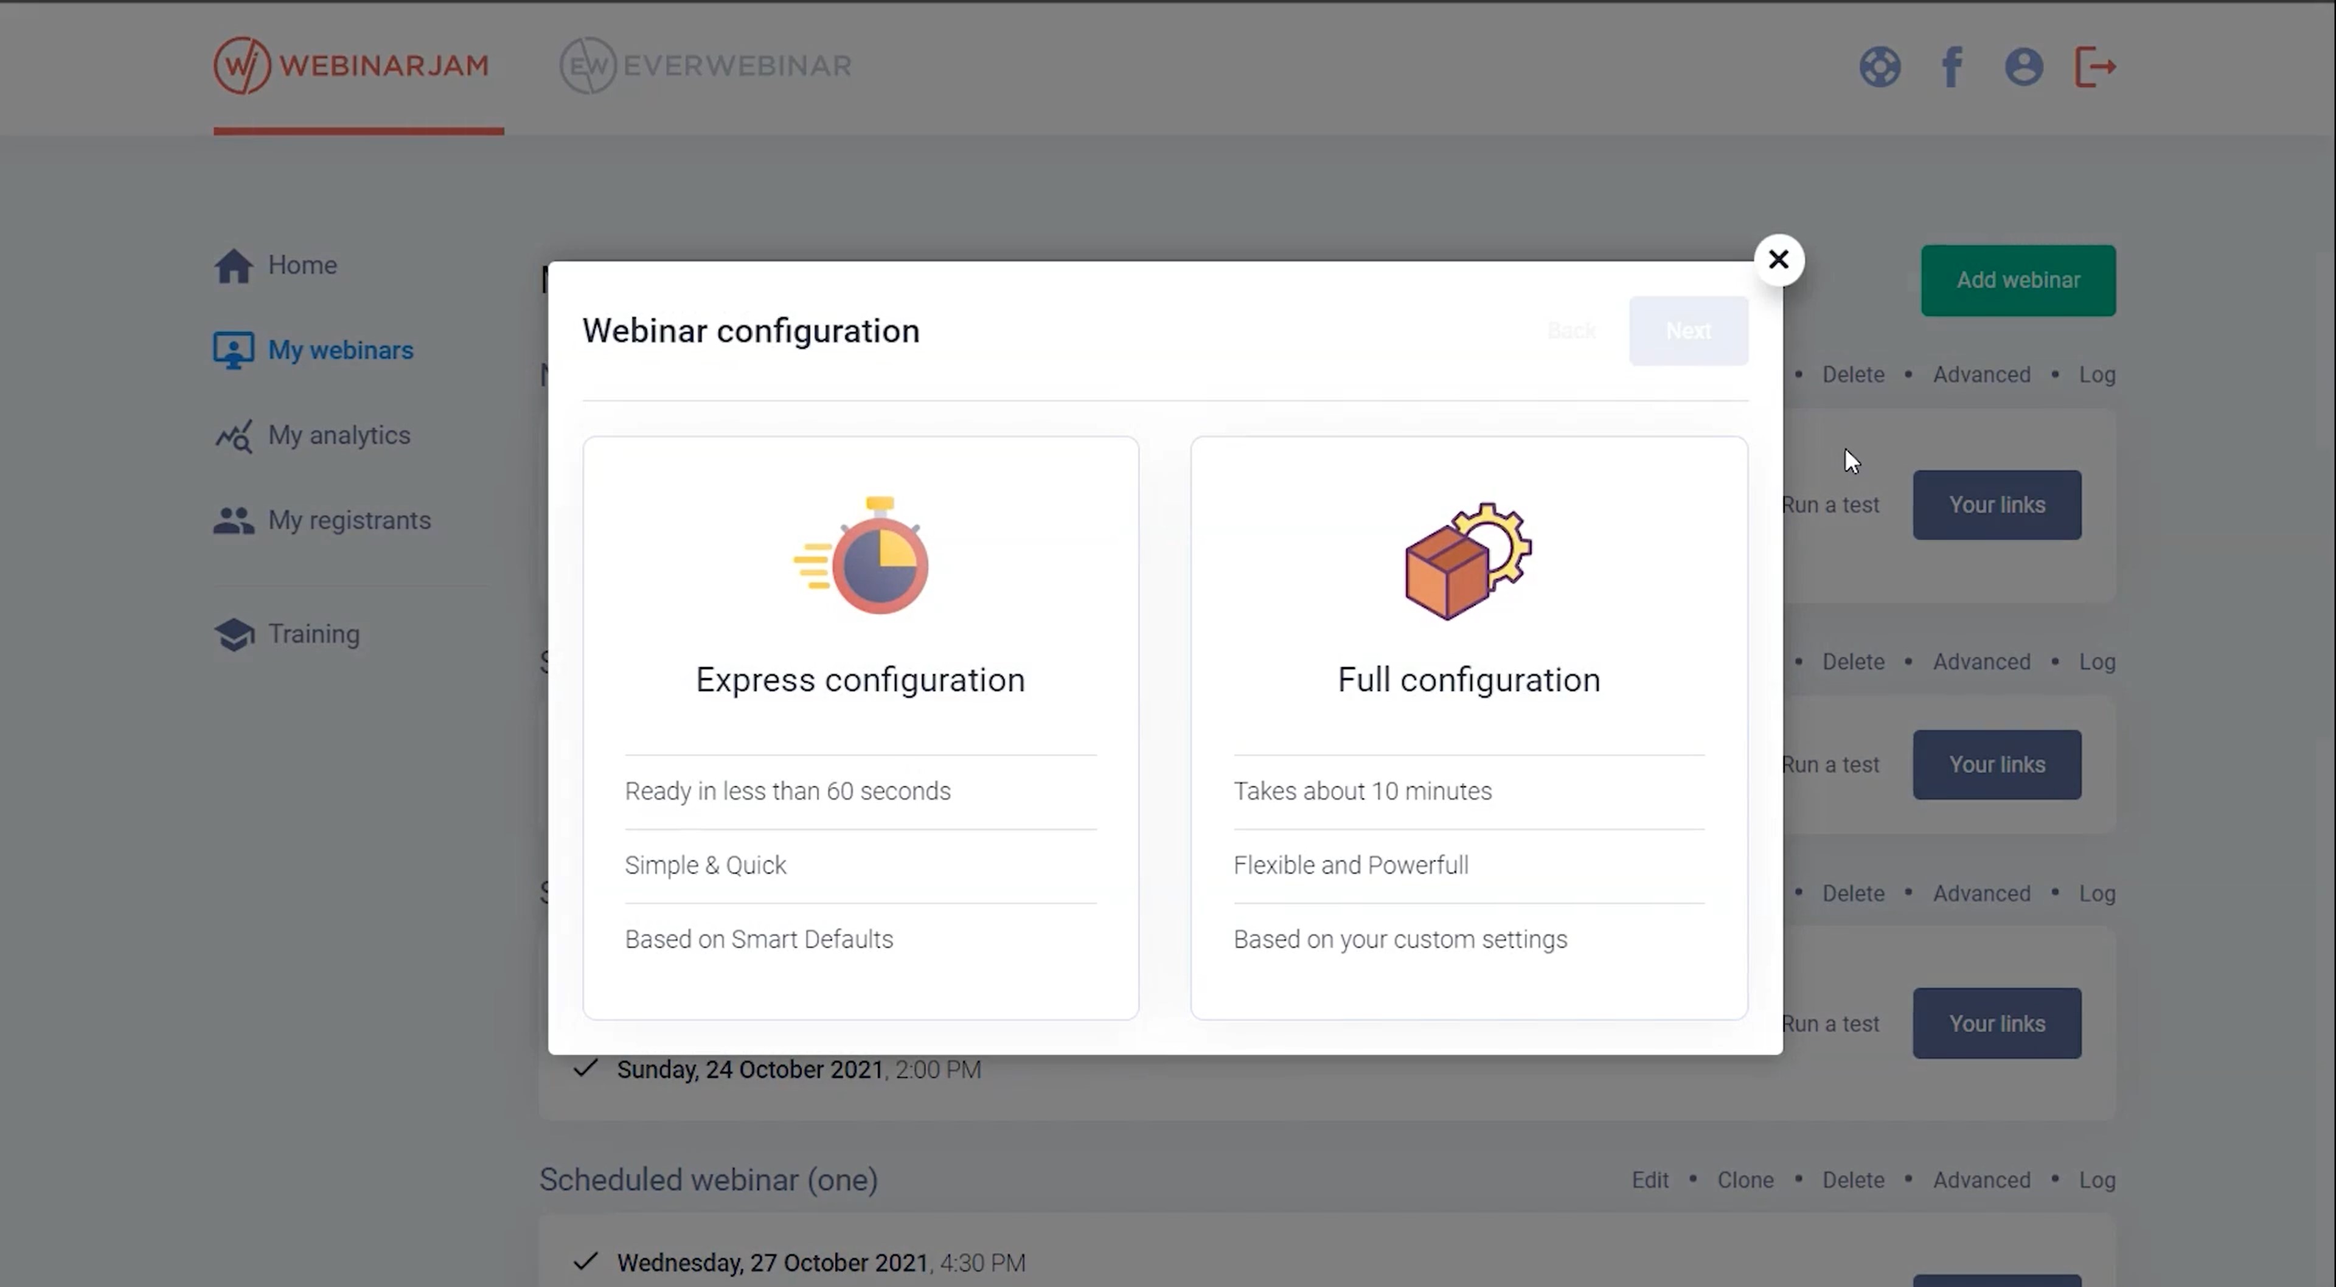
Task: Open Training menu item
Action: 312,633
